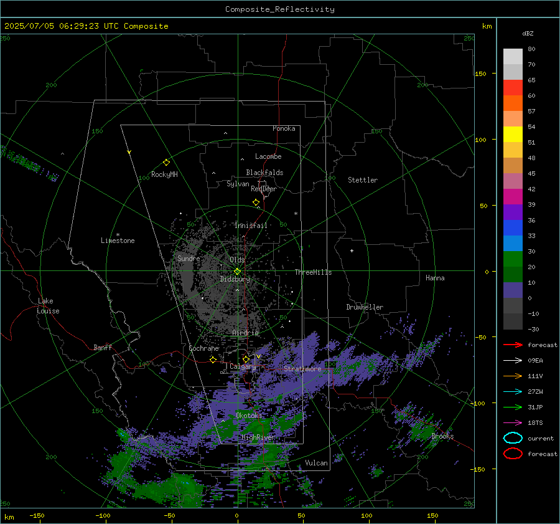Click the Olds town label
The width and height of the screenshot is (560, 524).
pos(237,260)
